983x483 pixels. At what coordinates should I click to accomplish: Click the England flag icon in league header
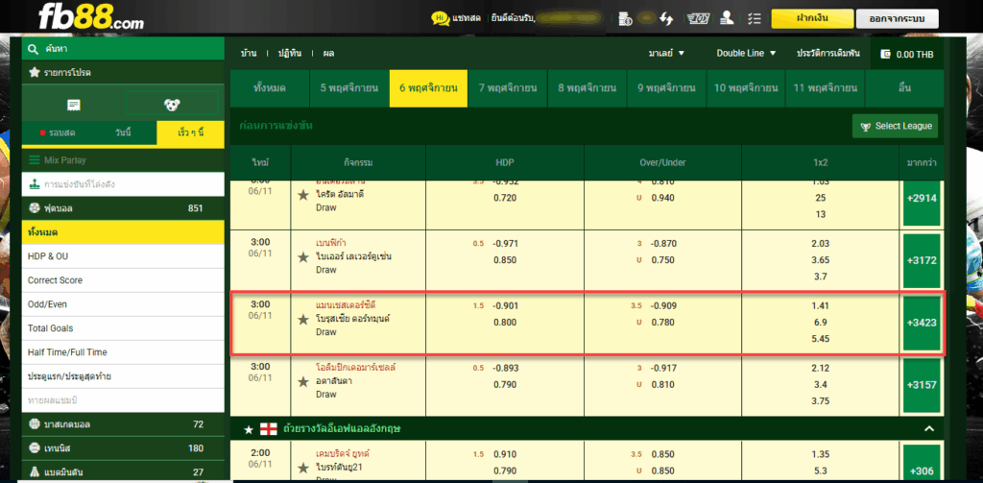tap(269, 429)
